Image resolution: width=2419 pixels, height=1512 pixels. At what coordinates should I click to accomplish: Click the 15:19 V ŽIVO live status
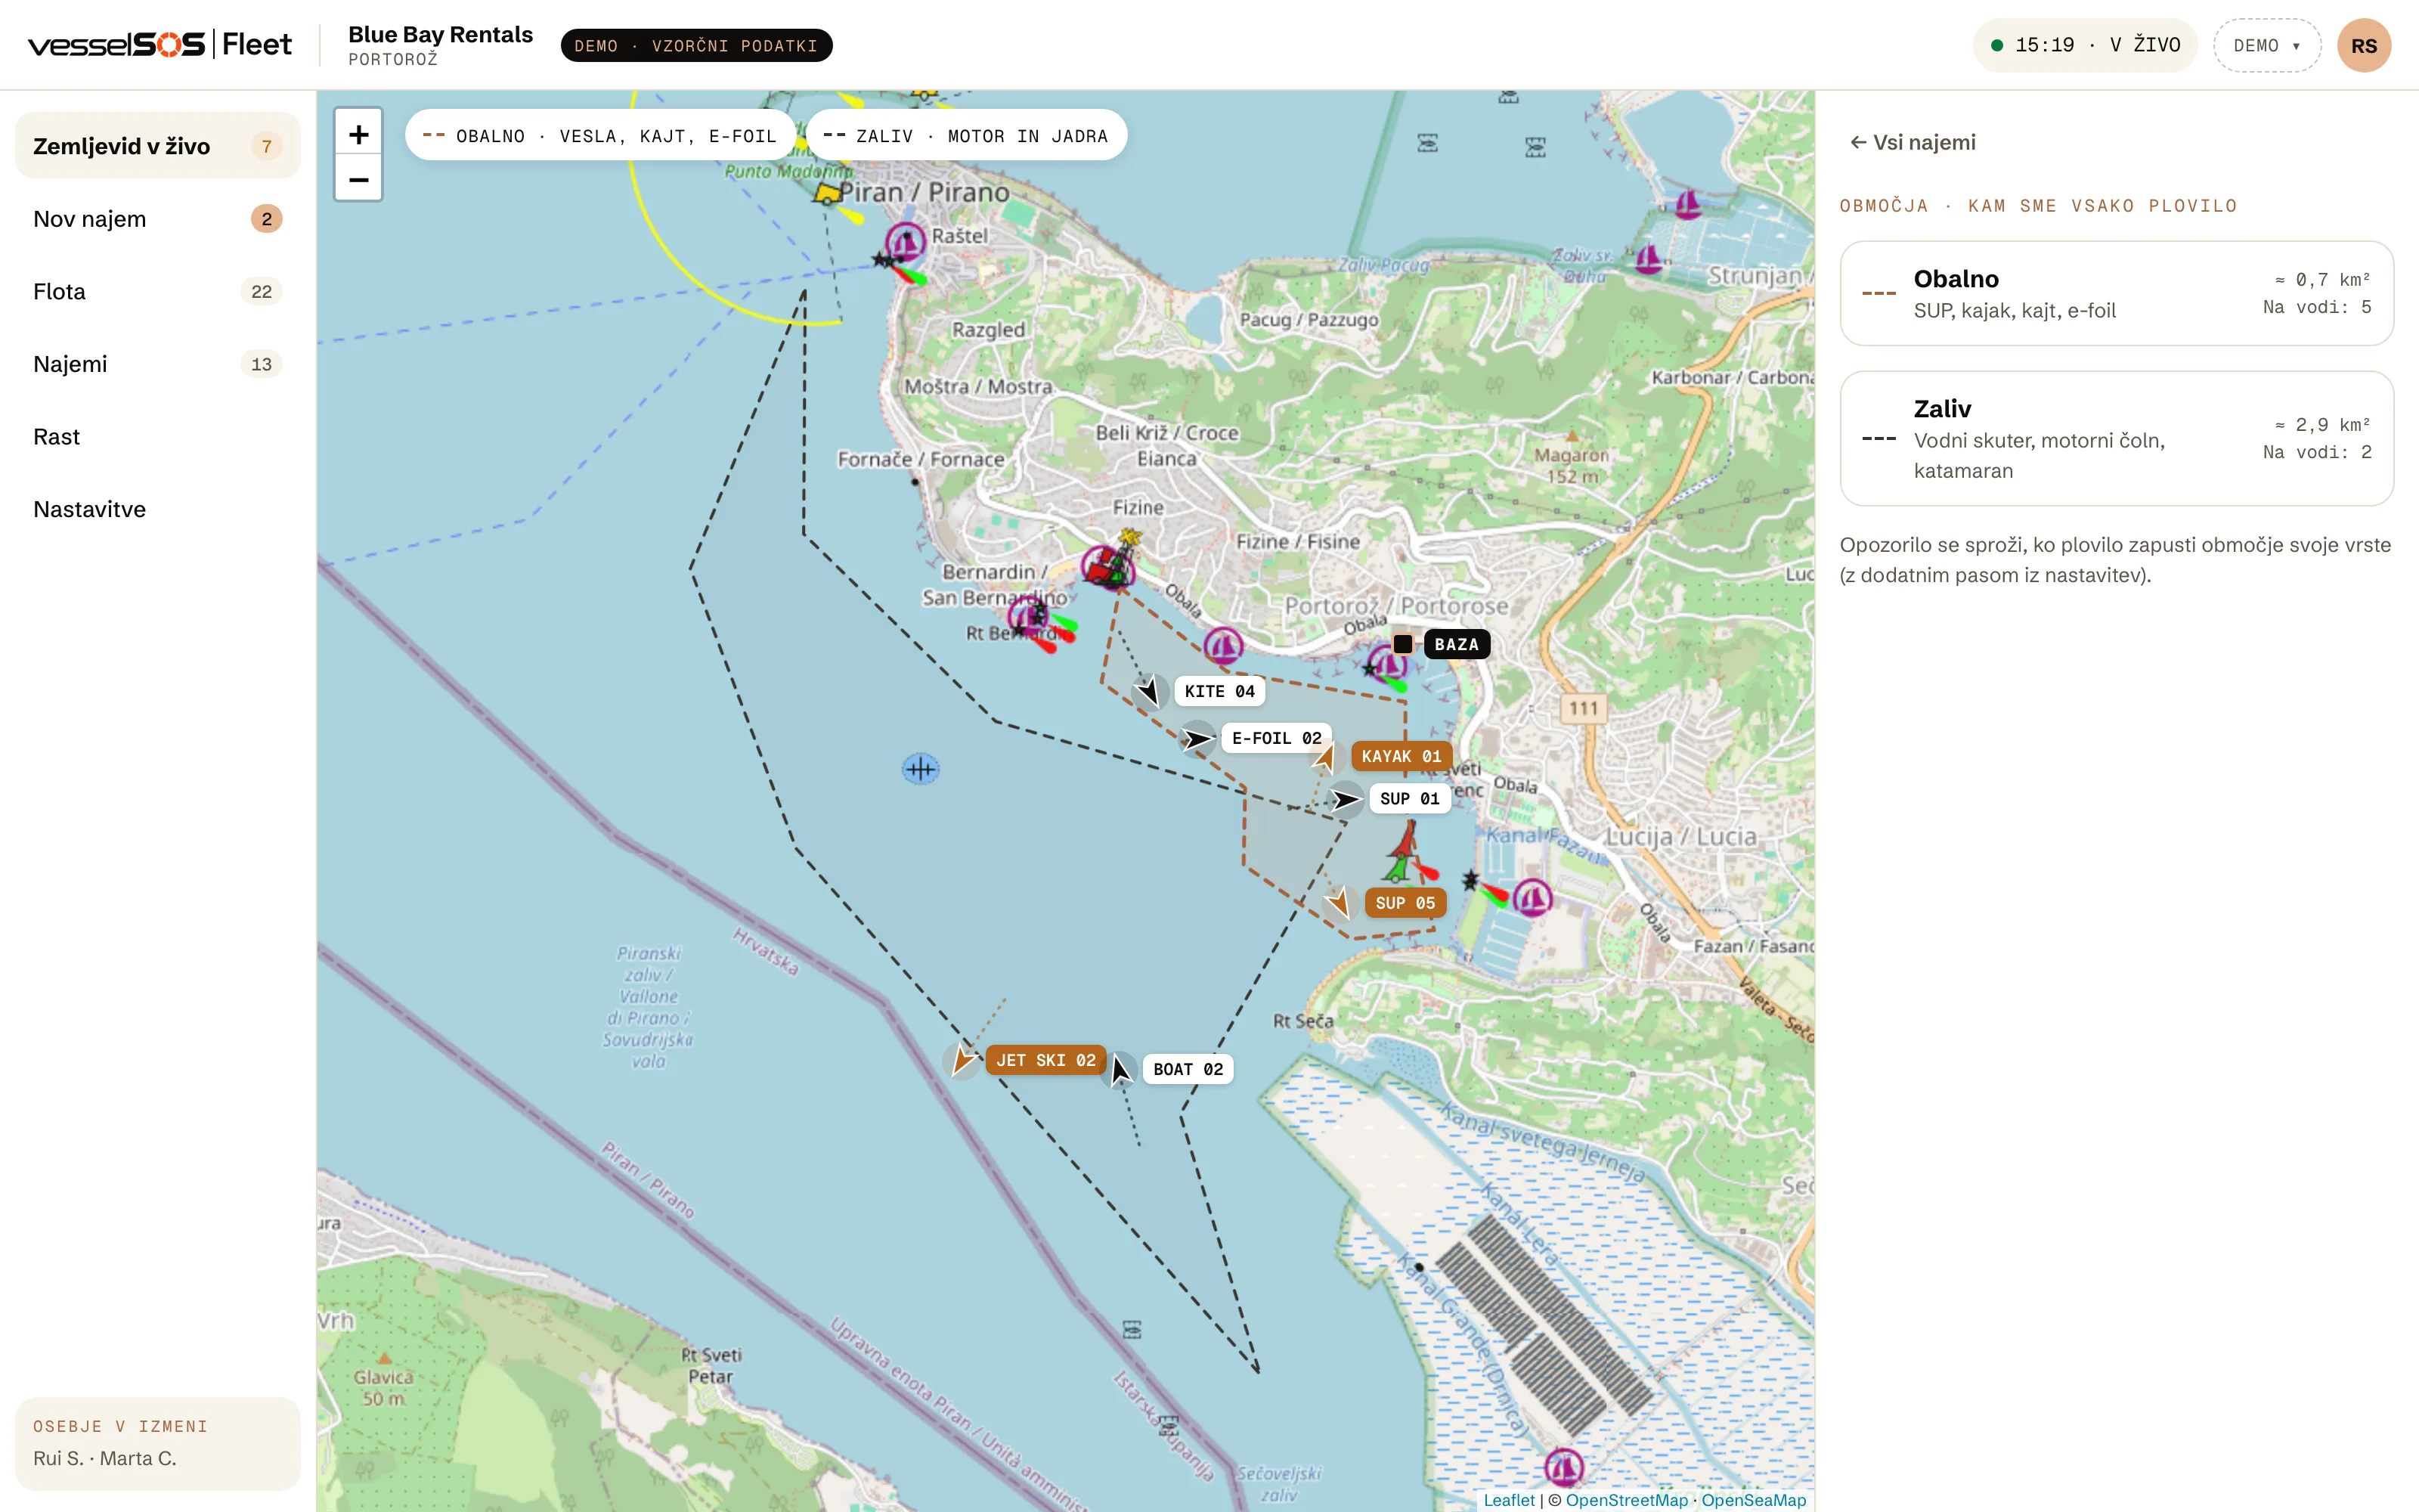2085,45
